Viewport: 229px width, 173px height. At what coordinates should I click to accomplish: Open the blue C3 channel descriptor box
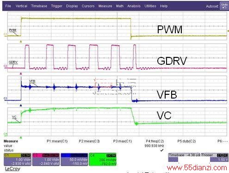click(74, 160)
